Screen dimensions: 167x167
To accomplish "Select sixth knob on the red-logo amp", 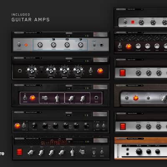I will point(82,152).
